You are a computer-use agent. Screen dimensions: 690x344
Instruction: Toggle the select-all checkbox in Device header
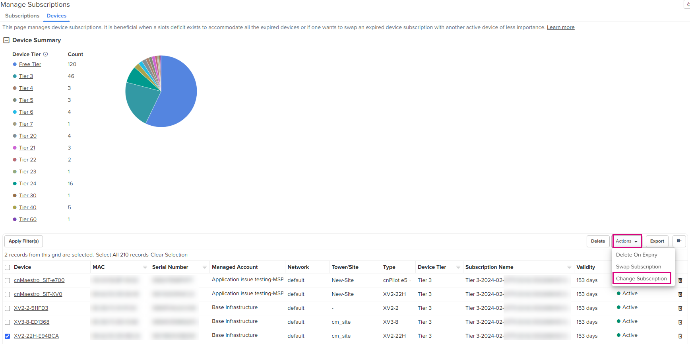point(8,268)
